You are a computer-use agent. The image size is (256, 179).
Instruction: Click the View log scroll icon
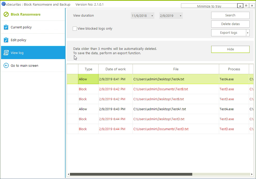6,53
